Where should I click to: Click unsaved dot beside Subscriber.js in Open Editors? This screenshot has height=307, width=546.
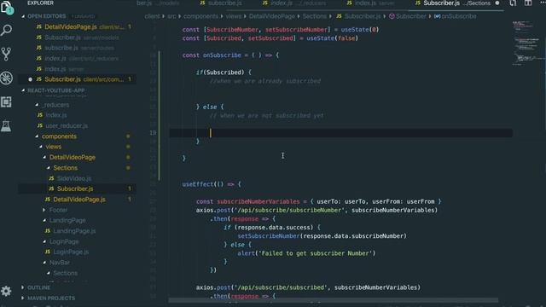[x=31, y=79]
